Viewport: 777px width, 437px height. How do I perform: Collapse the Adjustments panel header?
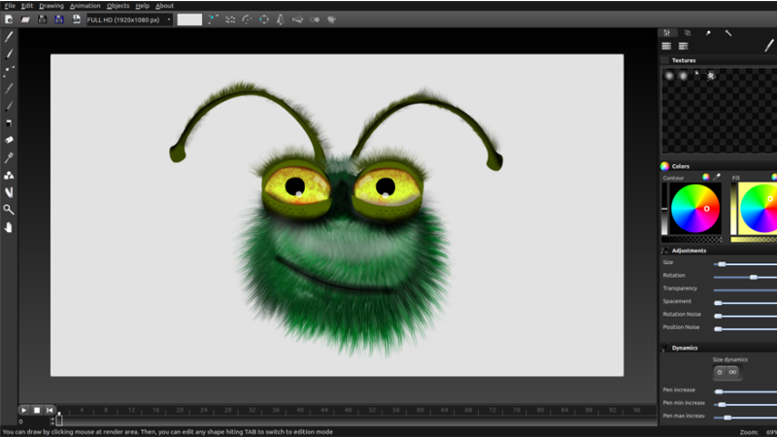click(x=688, y=251)
